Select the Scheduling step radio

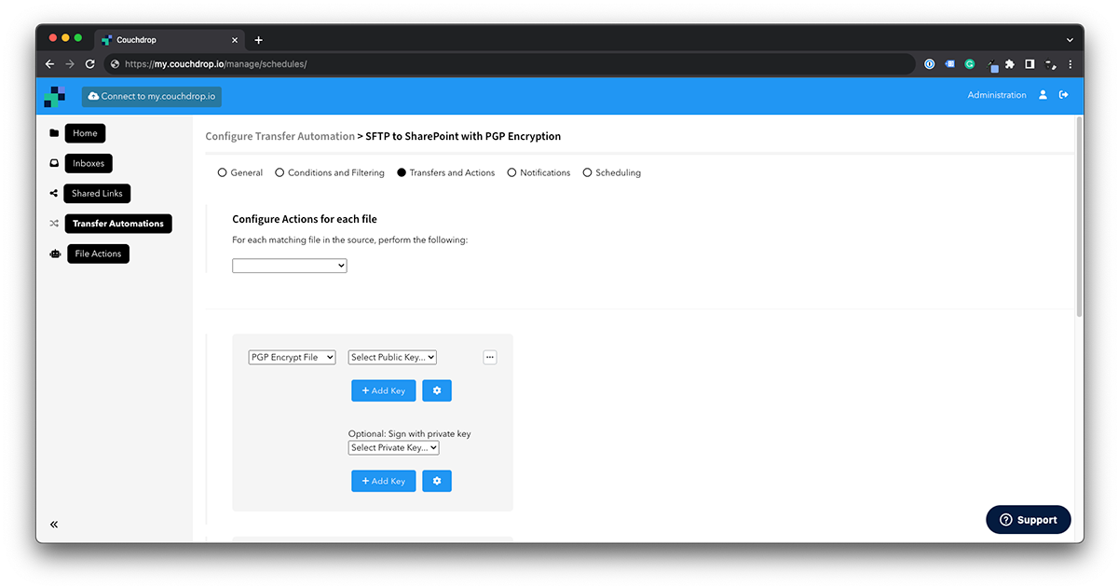coord(587,172)
